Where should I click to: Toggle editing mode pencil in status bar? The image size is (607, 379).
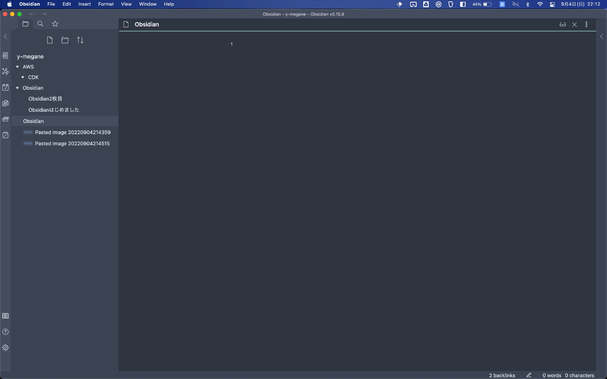point(529,375)
